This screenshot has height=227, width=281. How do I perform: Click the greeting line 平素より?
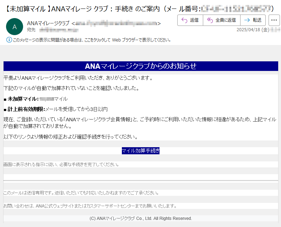[78, 78]
